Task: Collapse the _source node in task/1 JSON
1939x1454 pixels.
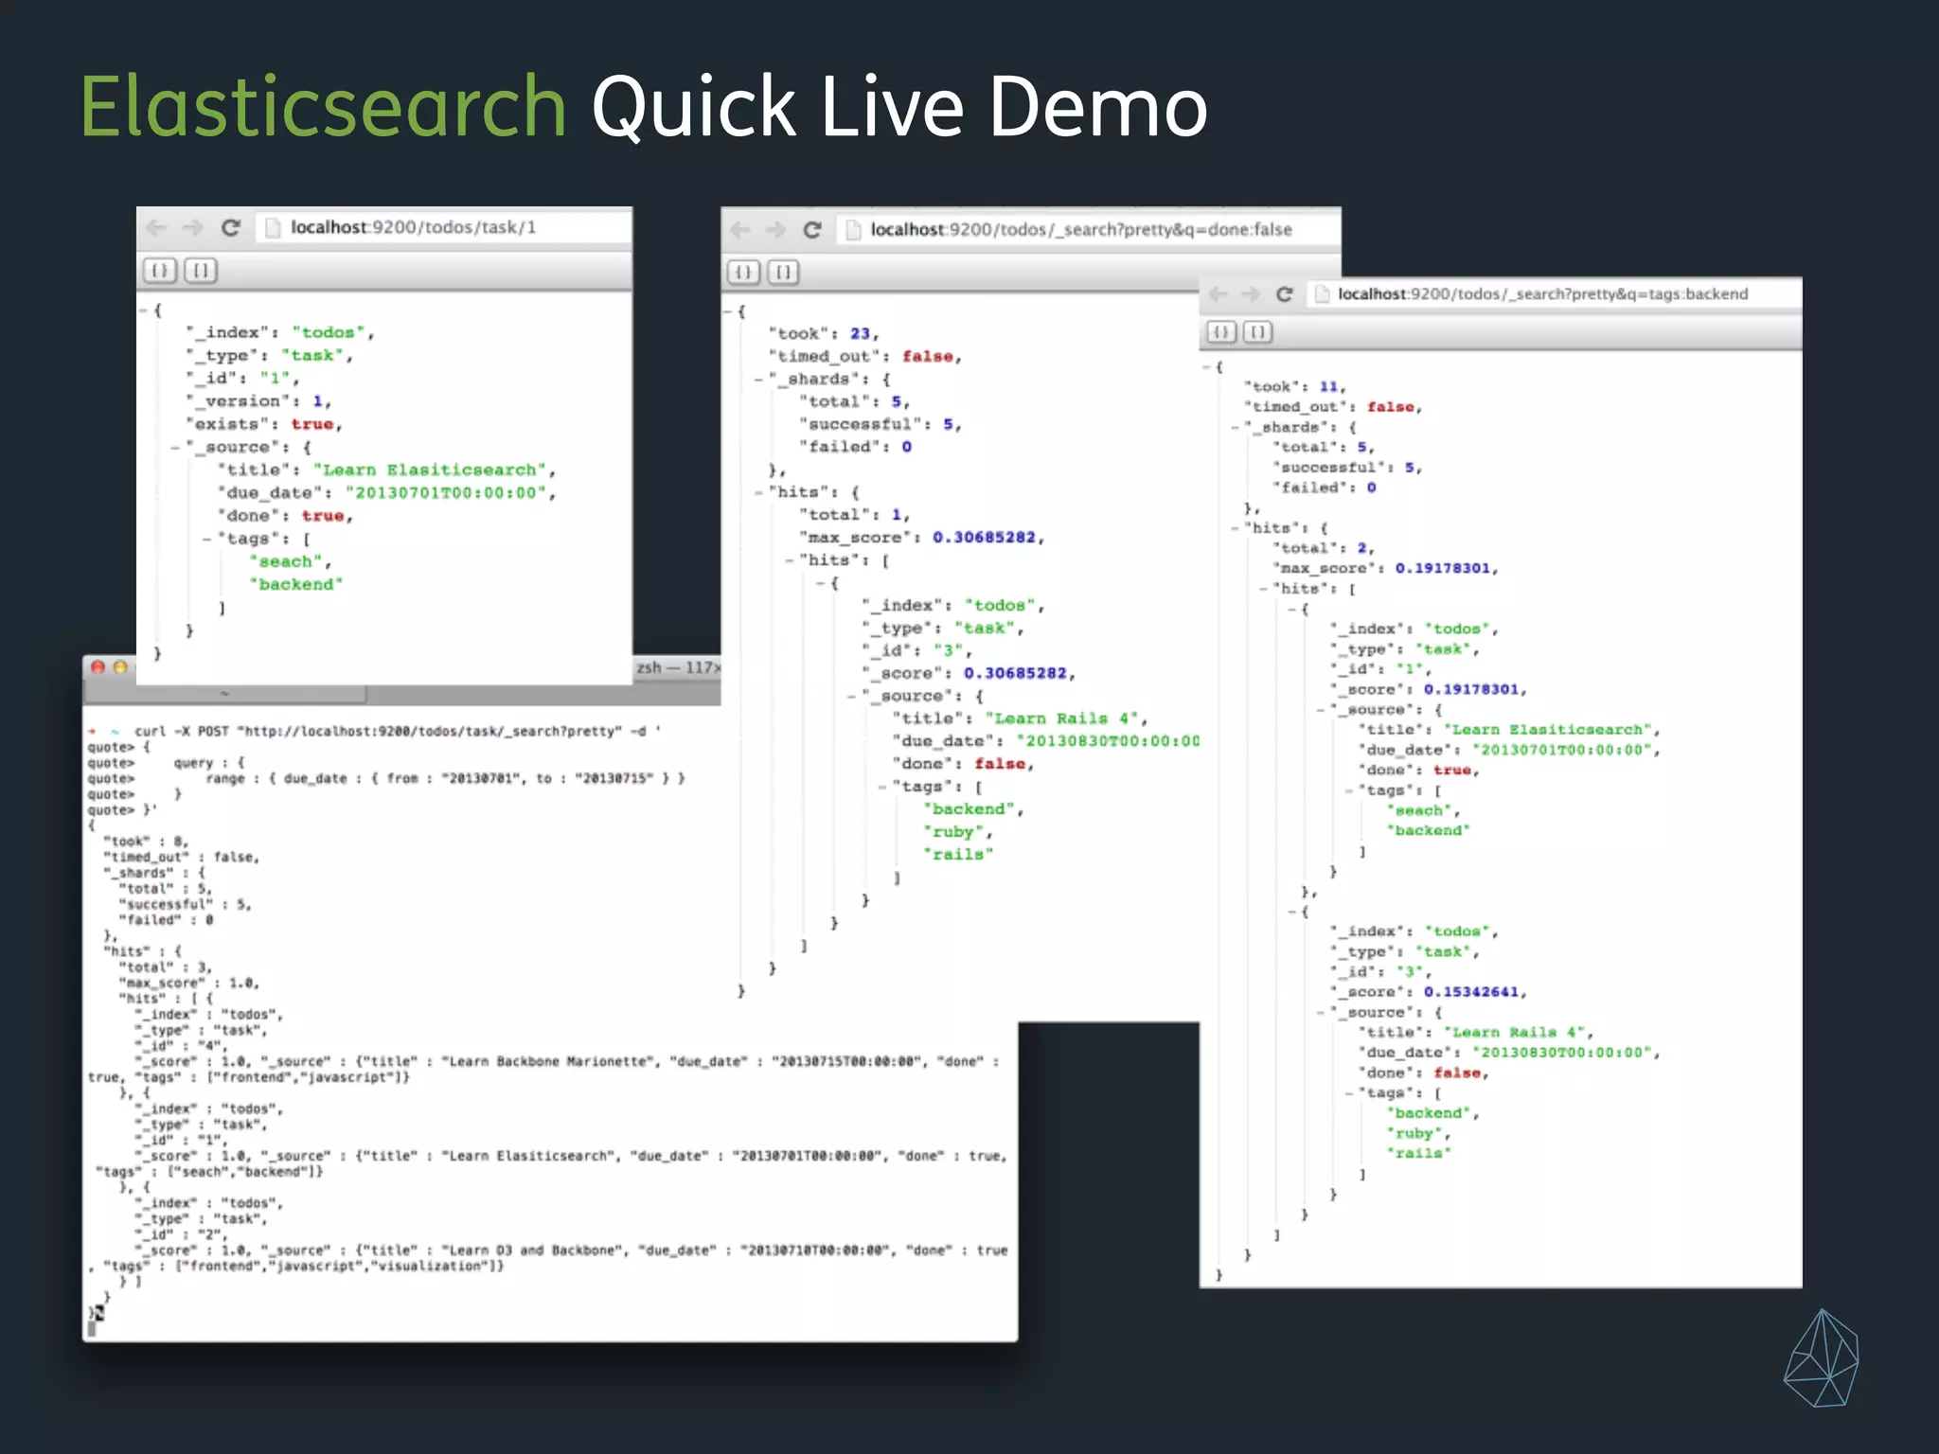Action: coord(175,447)
